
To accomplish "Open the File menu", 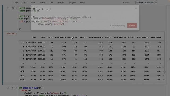I will click(16, 2).
